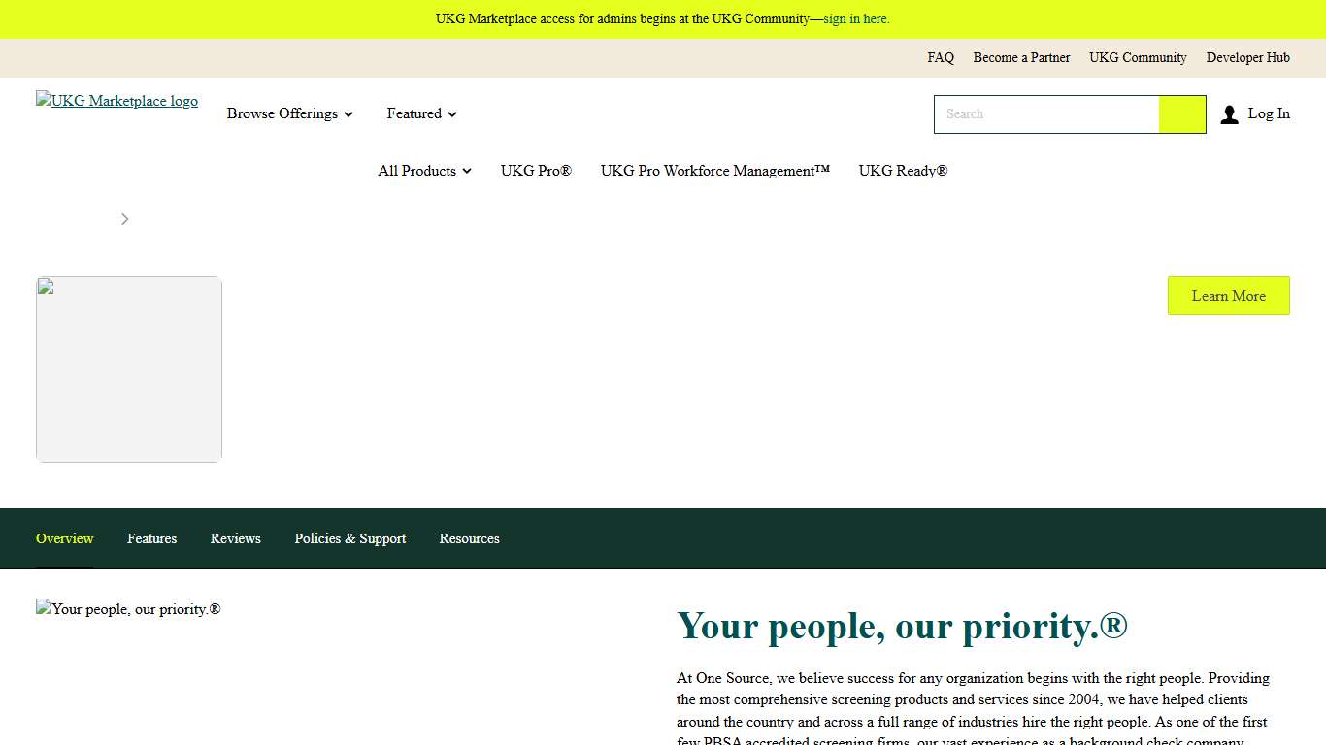Click the UKG Marketplace logo
Screen dimensions: 1326x745
pos(116,101)
